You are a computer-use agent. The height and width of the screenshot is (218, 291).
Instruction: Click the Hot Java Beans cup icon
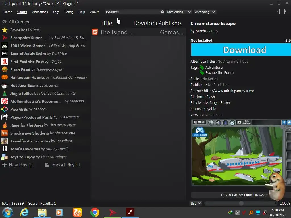[5, 85]
